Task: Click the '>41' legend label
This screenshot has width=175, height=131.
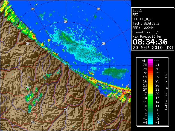Action: click(x=144, y=61)
